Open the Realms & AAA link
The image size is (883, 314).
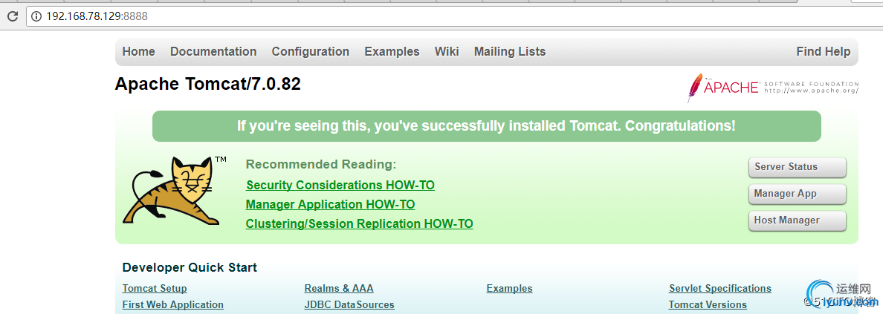339,289
